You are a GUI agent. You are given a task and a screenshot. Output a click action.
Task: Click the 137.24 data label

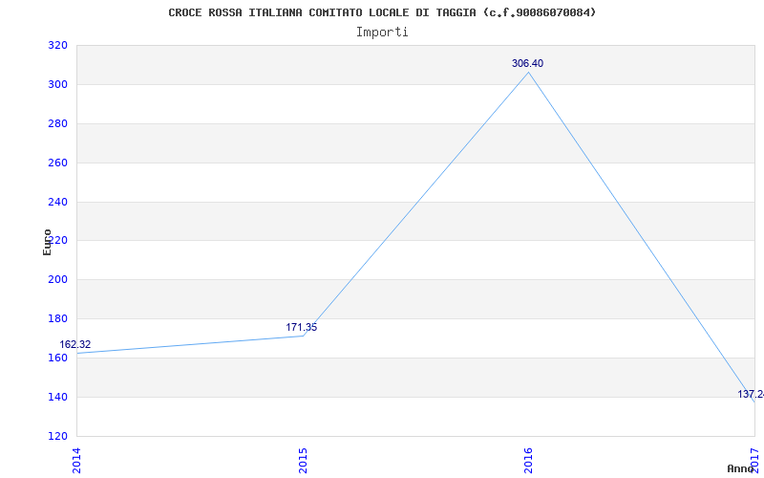coord(751,394)
